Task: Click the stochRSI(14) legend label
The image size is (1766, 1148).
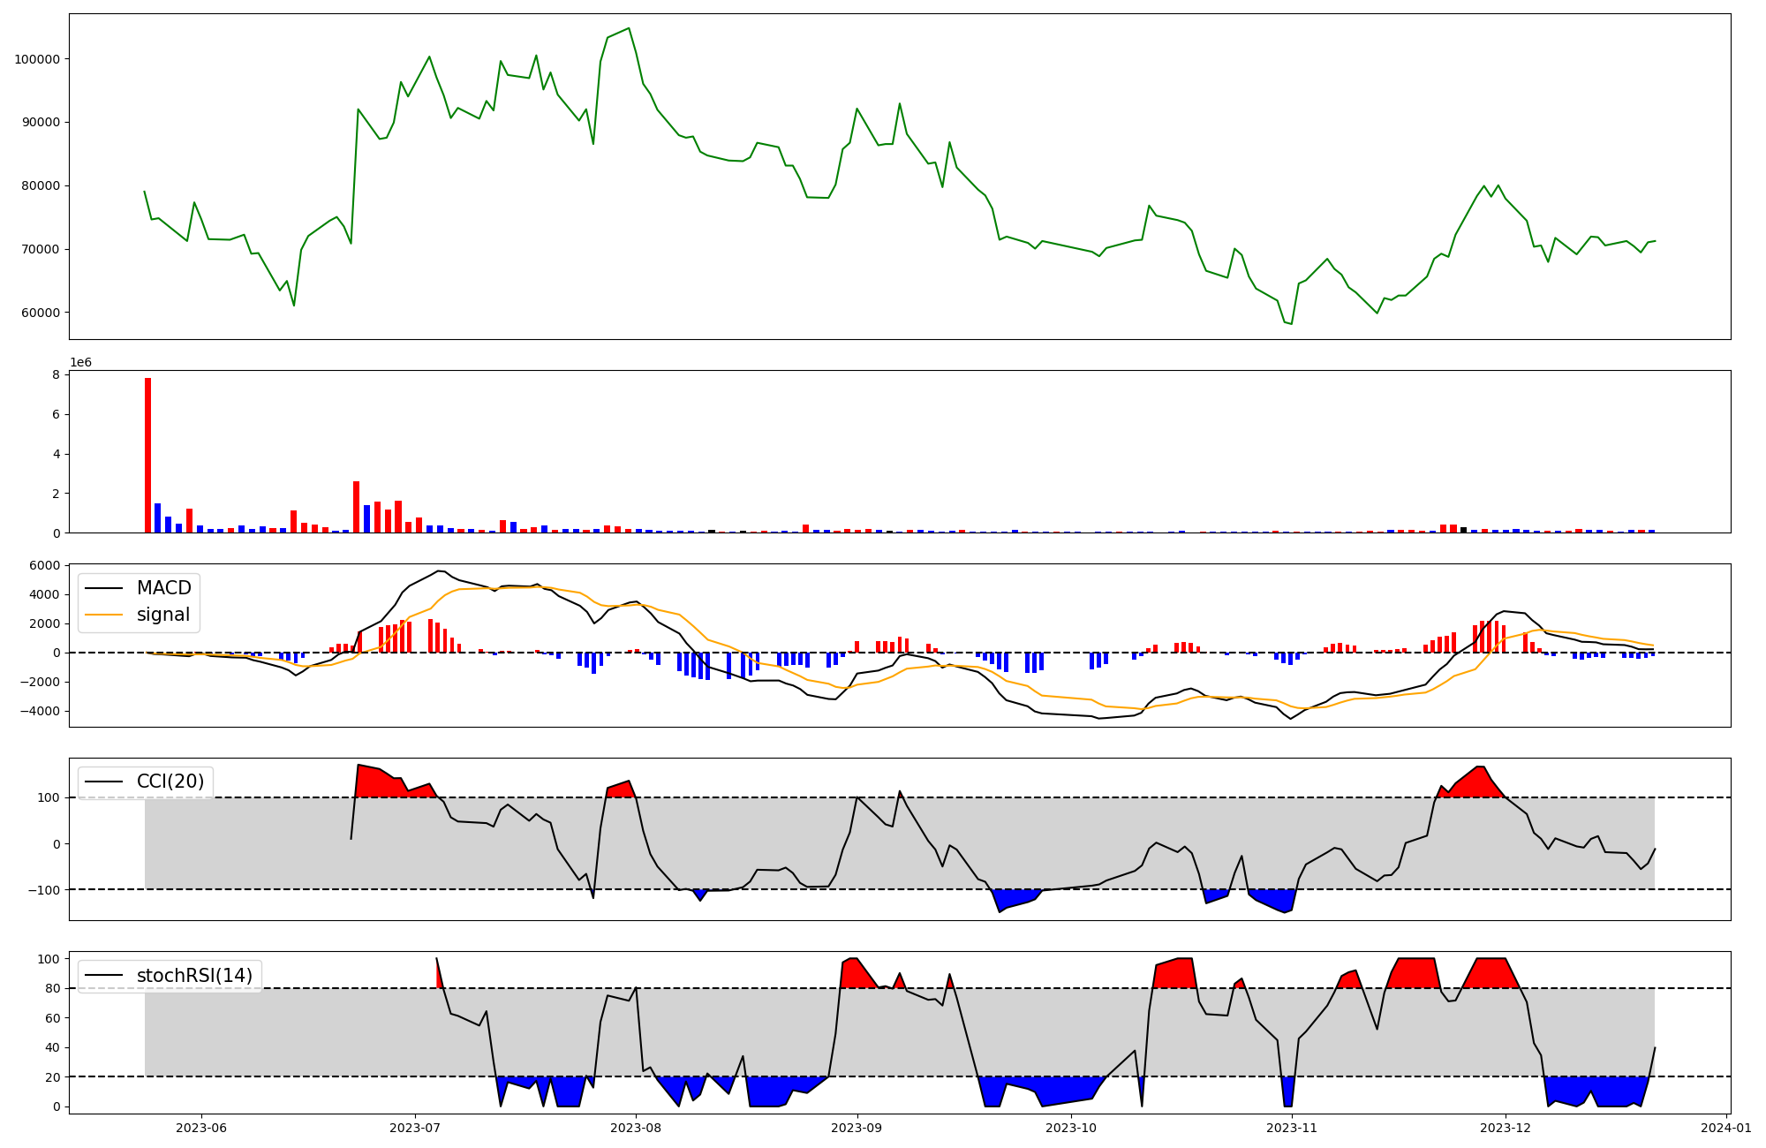Action: [x=194, y=976]
